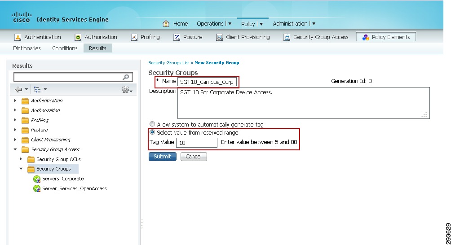The width and height of the screenshot is (451, 245).
Task: Click the Results search input box
Action: 73,77
